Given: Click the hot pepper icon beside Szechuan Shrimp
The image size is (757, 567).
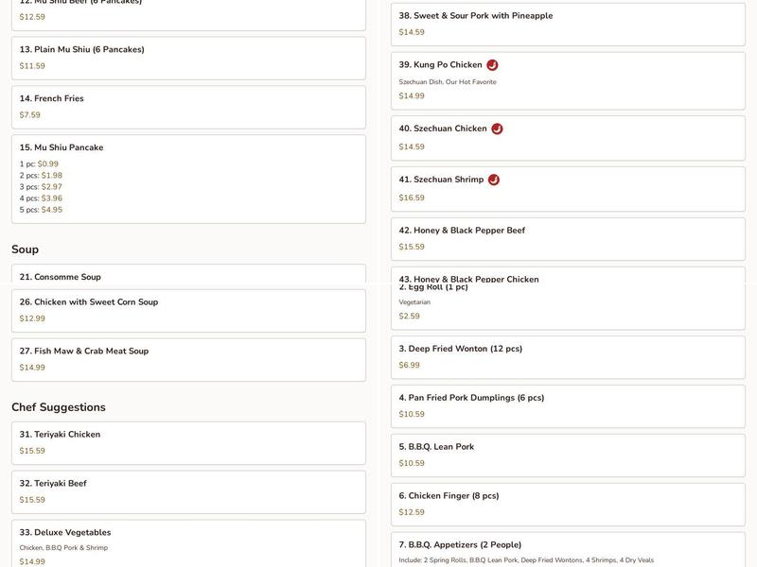Looking at the screenshot, I should 493,180.
